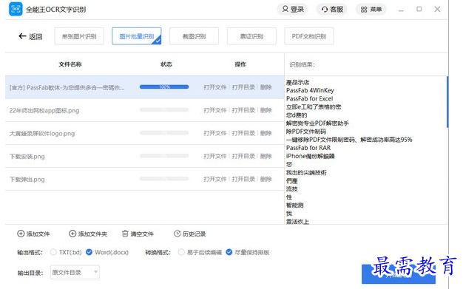This screenshot has height=289, width=463.
Task: Click progress bar of 下载弹出.png
Action: click(164, 179)
